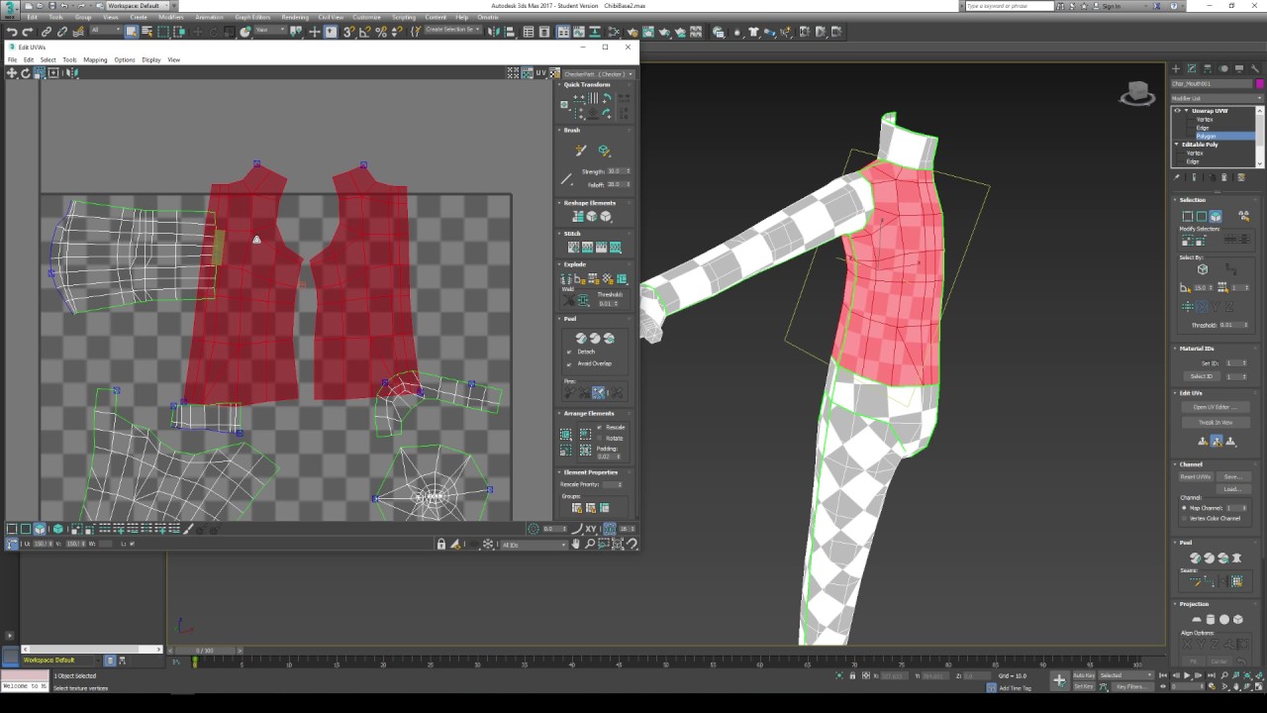This screenshot has height=713, width=1267.
Task: Open the Scripting menu in main menu bar
Action: (404, 18)
